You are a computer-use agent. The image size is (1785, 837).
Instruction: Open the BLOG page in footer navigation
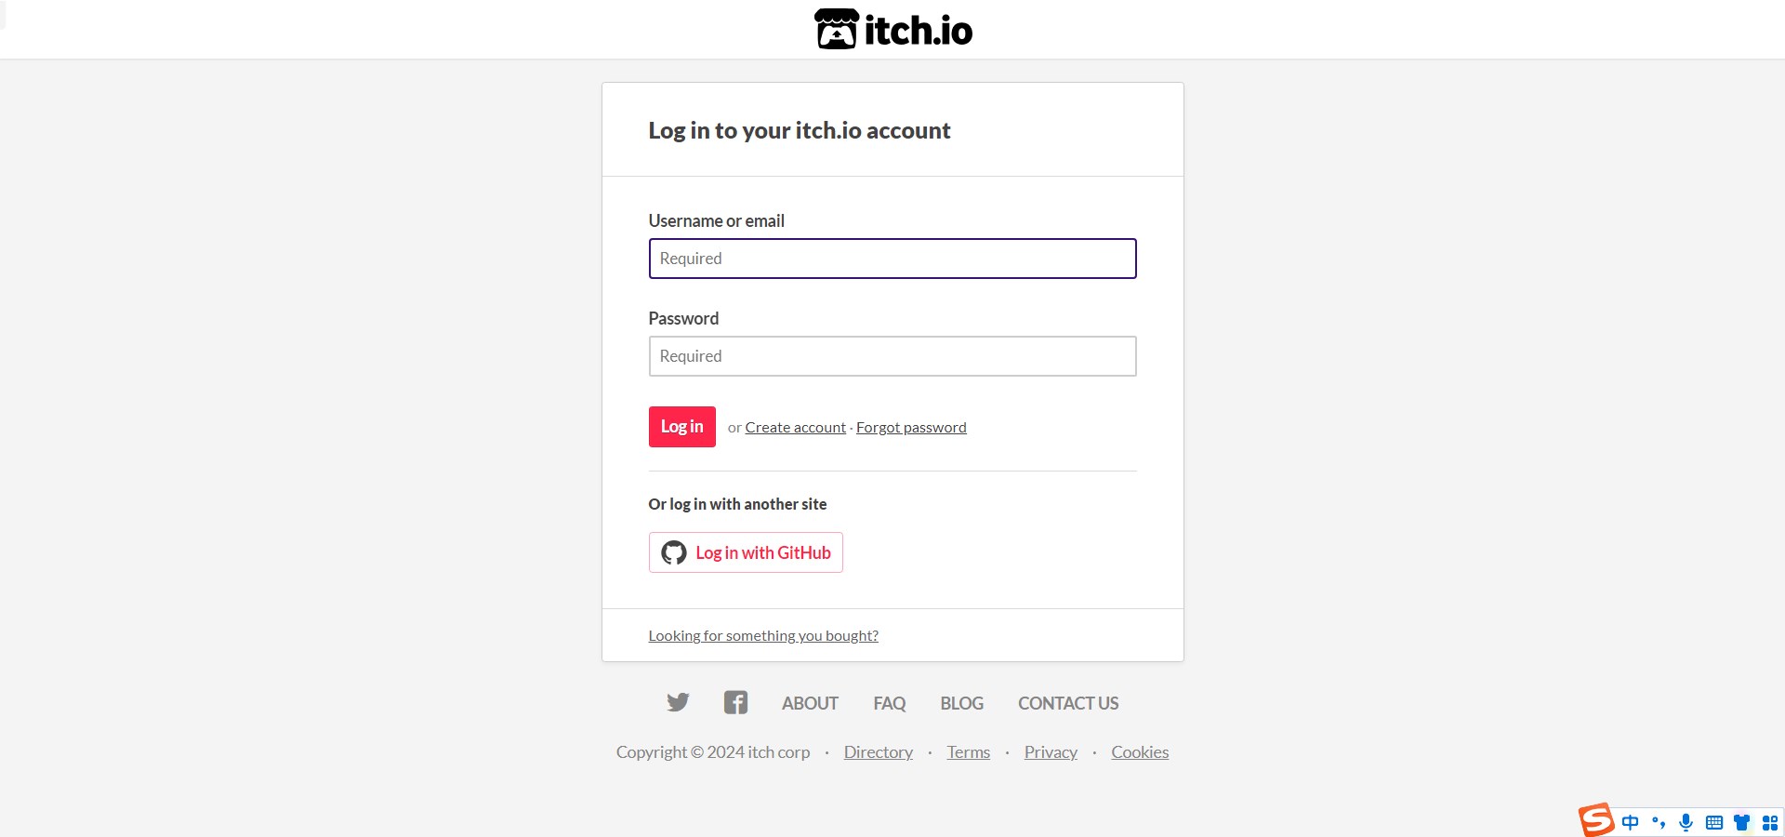pyautogui.click(x=960, y=702)
